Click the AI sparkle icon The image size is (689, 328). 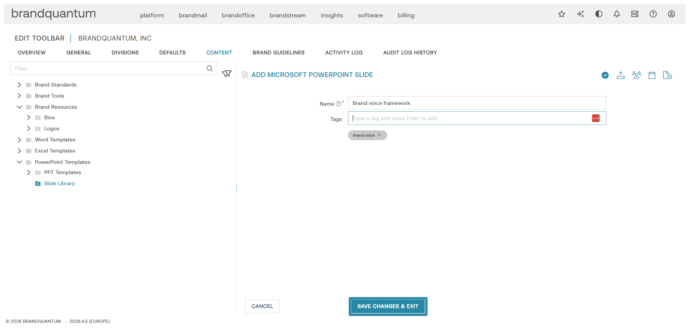click(580, 14)
